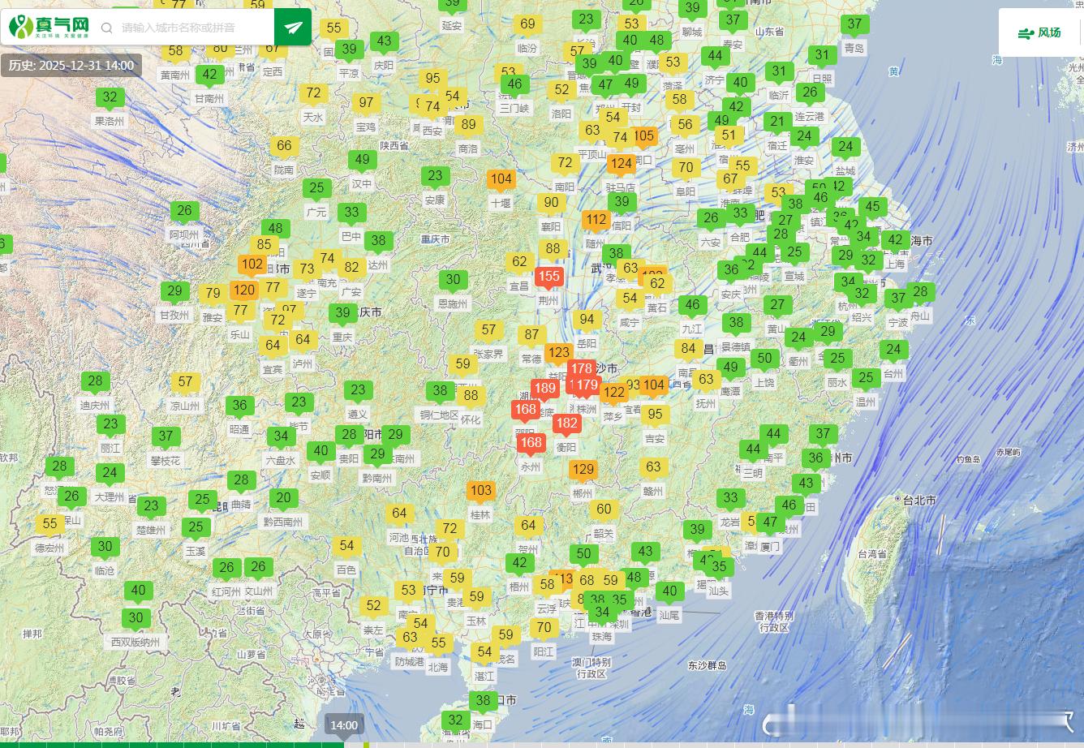Open the 62 AQI marker above 宜昌
This screenshot has width=1084, height=748.
[519, 262]
